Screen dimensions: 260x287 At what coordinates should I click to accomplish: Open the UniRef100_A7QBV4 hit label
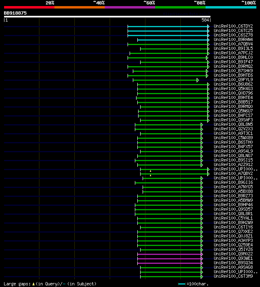233,44
